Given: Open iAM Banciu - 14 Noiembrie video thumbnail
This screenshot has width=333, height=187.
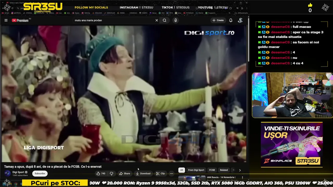Looking at the screenshot, I should (x=192, y=178).
